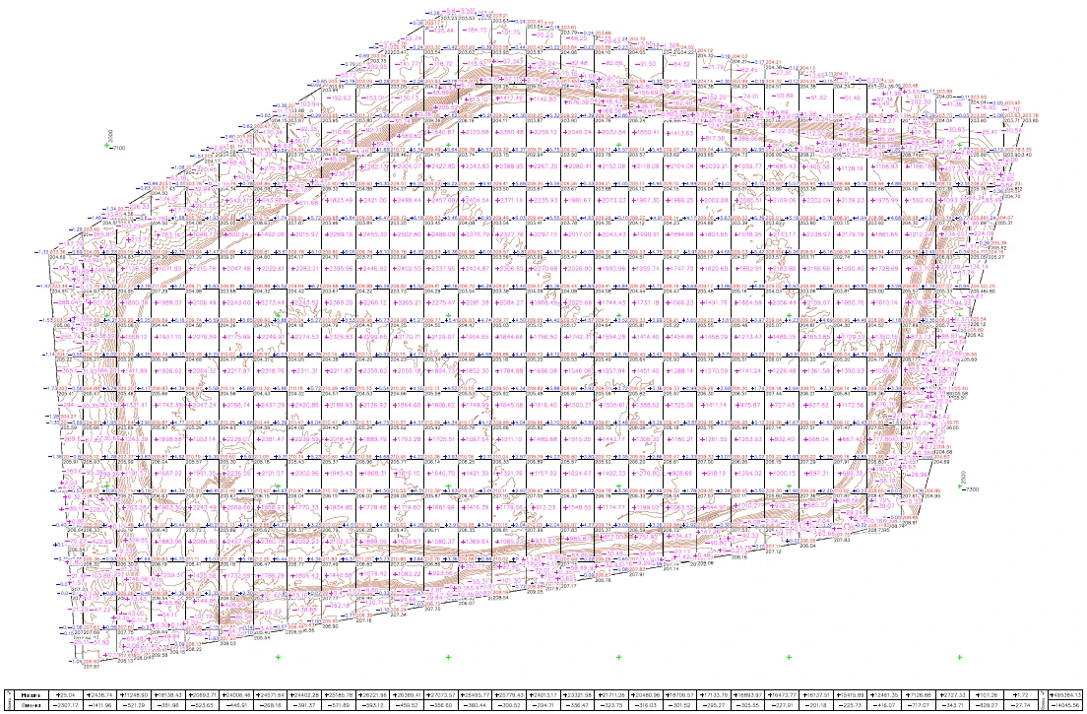Pick the +1967.30 grid cell volume
Image resolution: width=1087 pixels, height=714 pixels.
647,200
